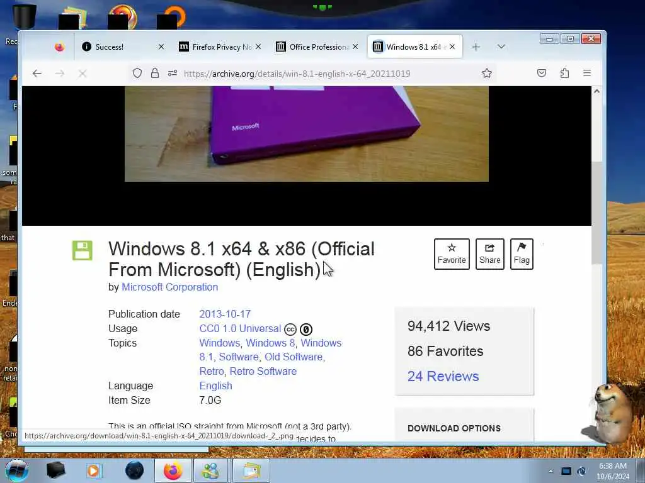The width and height of the screenshot is (645, 483).
Task: Open the 2013-10-17 publication date link
Action: click(x=225, y=314)
